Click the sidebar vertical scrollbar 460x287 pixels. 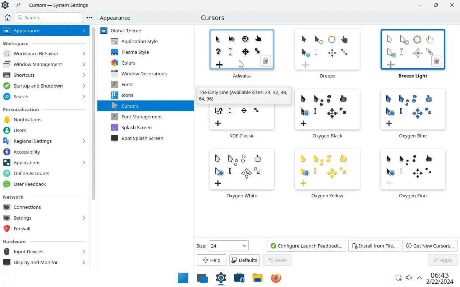click(93, 113)
